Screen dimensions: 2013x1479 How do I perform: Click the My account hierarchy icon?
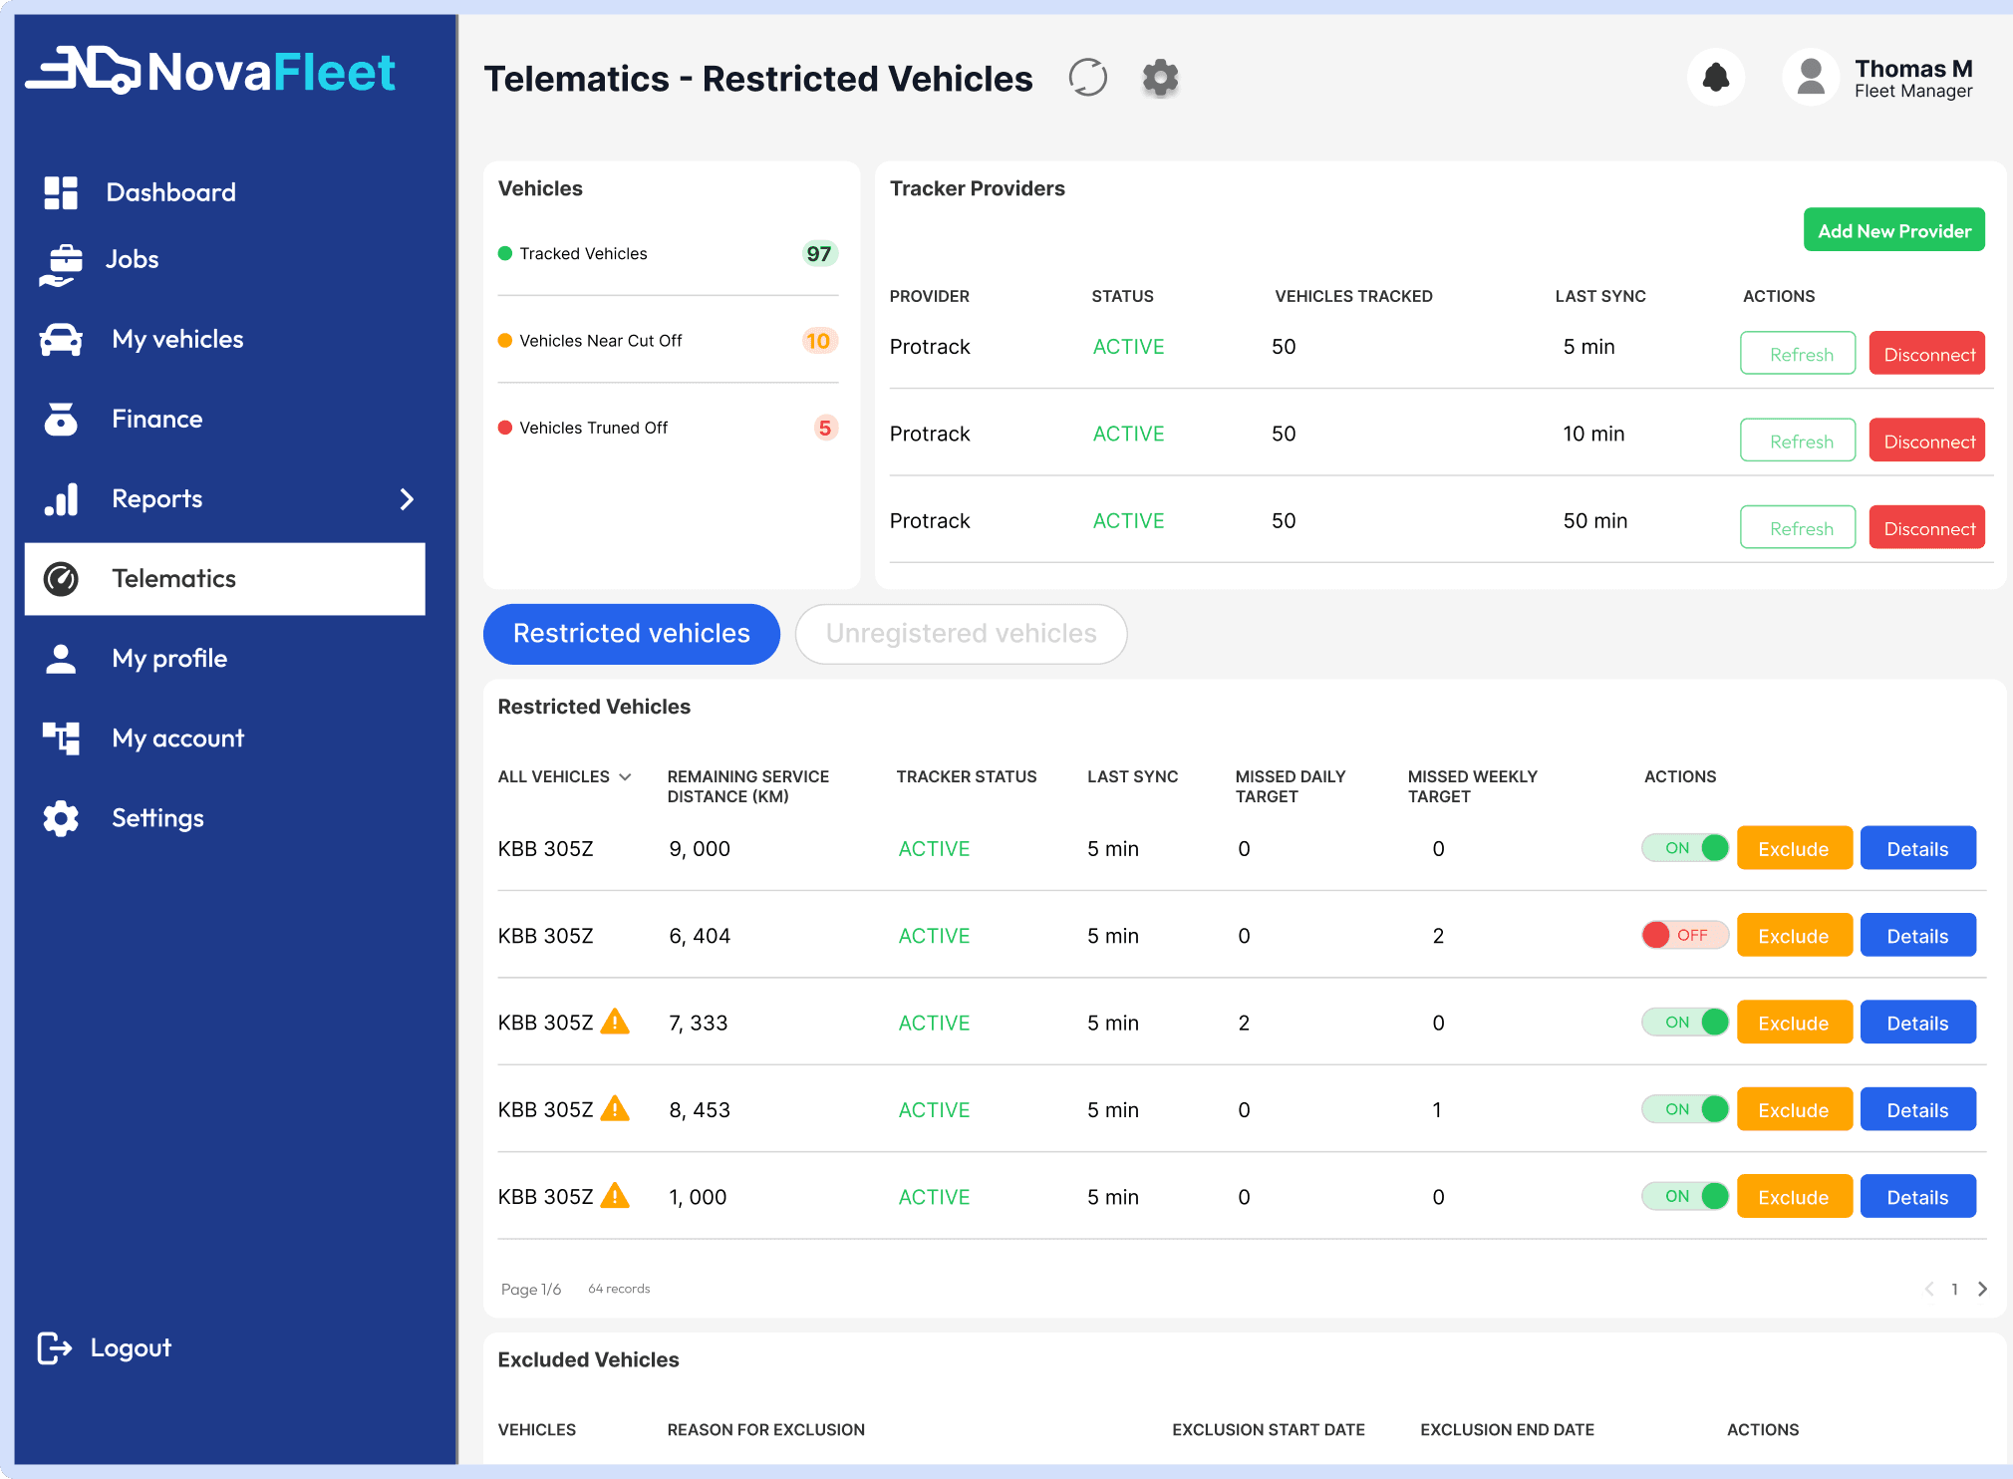pyautogui.click(x=61, y=739)
